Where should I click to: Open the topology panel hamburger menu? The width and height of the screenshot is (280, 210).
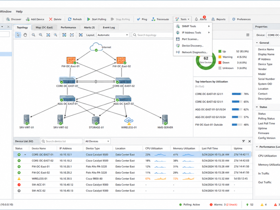(248, 35)
